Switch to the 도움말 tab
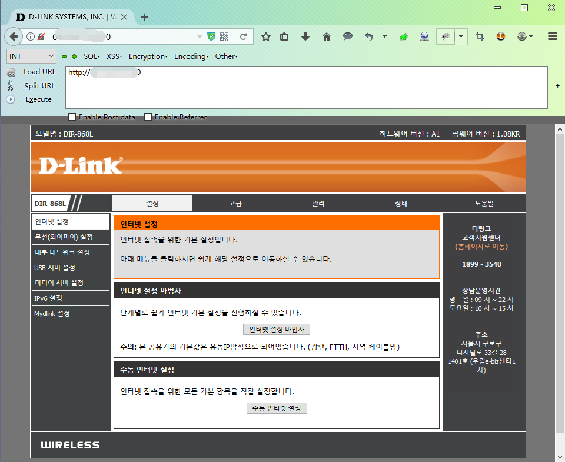This screenshot has height=462, width=565. (484, 203)
